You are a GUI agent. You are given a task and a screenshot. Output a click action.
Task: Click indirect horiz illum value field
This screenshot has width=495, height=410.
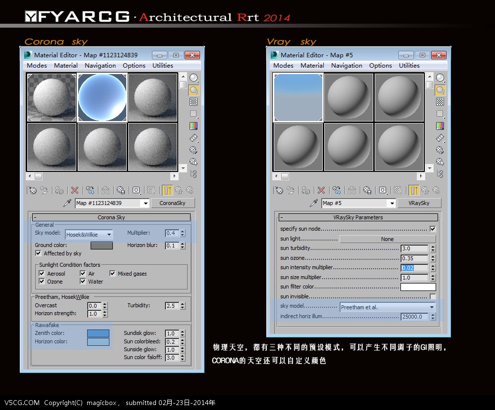click(x=414, y=317)
